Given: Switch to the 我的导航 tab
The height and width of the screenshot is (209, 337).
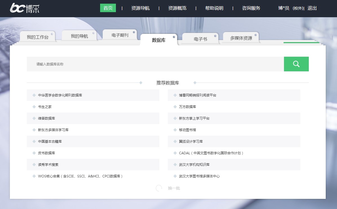Looking at the screenshot, I should pos(79,36).
